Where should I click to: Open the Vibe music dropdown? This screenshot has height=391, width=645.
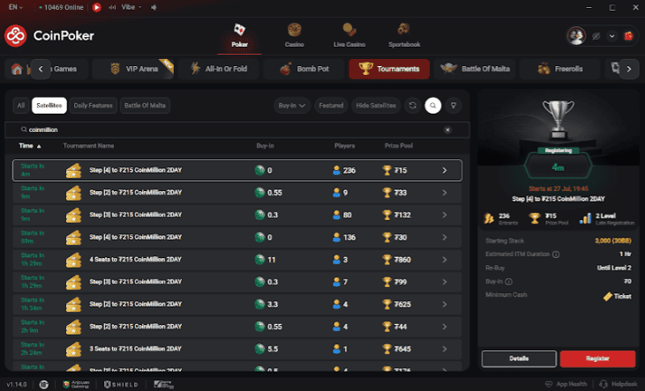coord(131,7)
